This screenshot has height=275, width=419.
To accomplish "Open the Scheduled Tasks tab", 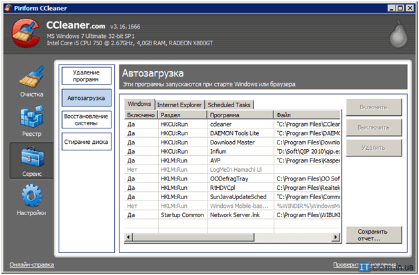I will [229, 105].
